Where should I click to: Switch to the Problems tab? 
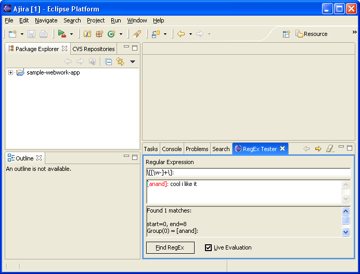tap(197, 149)
